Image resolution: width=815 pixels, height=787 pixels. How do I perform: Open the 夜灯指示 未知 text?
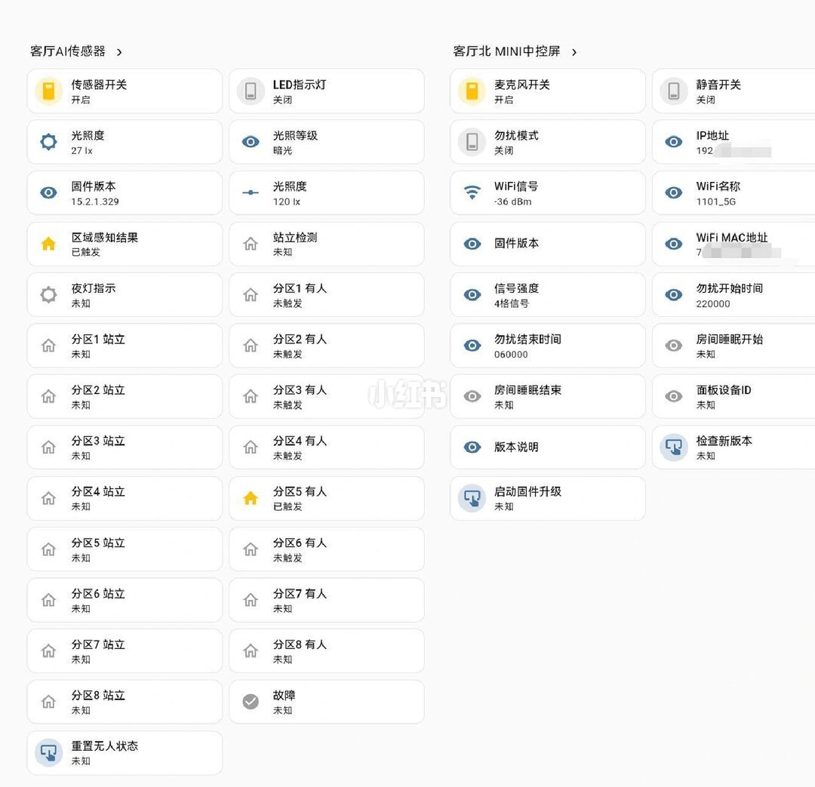click(94, 295)
